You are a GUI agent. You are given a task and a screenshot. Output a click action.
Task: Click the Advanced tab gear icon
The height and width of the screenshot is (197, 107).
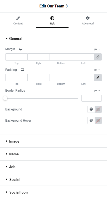(x=88, y=18)
